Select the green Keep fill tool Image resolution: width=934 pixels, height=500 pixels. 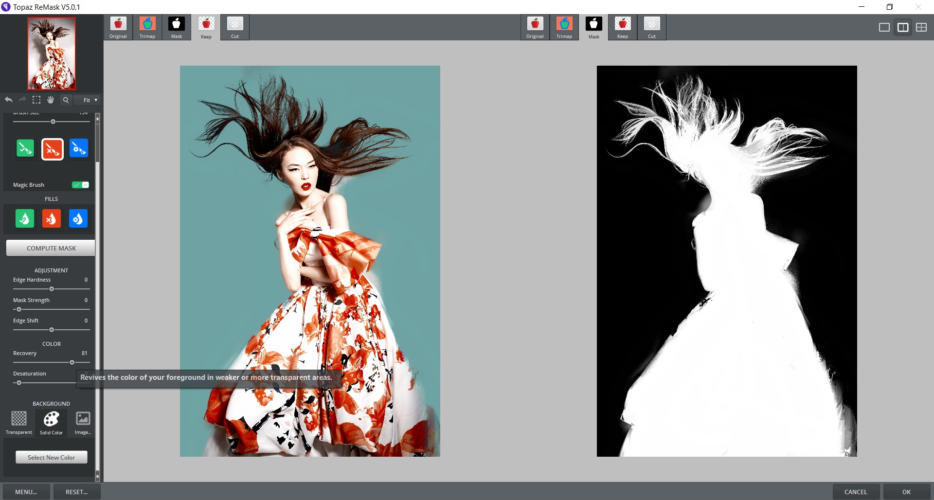25,218
